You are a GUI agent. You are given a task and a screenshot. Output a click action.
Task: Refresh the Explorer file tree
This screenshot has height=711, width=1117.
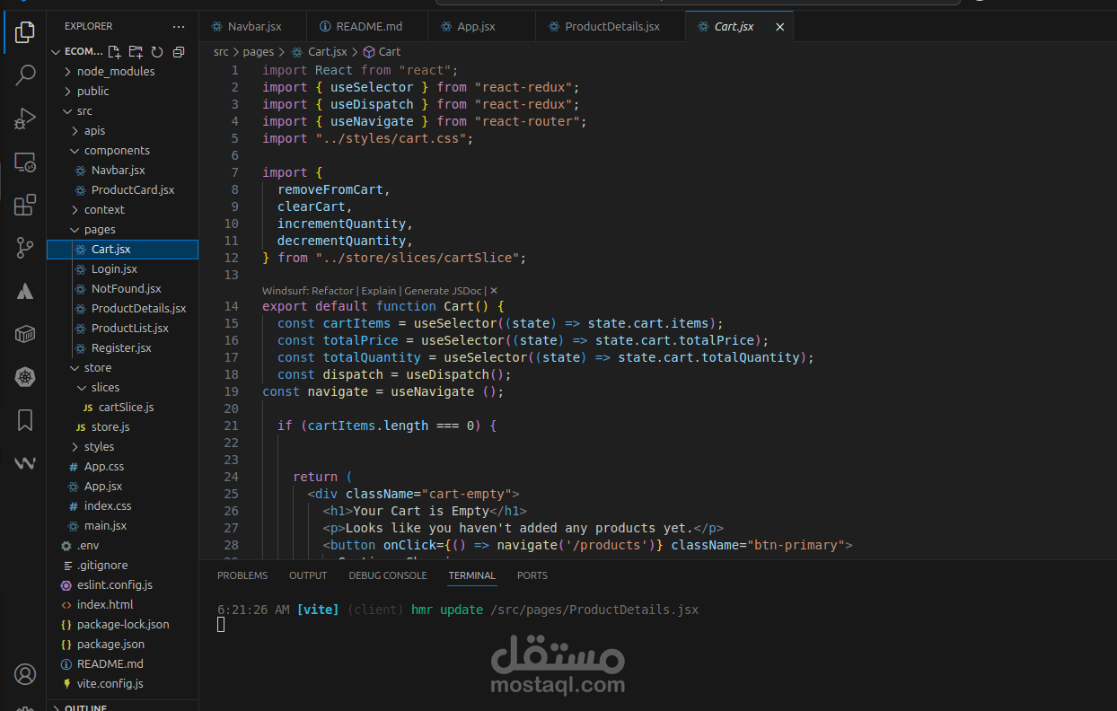157,52
